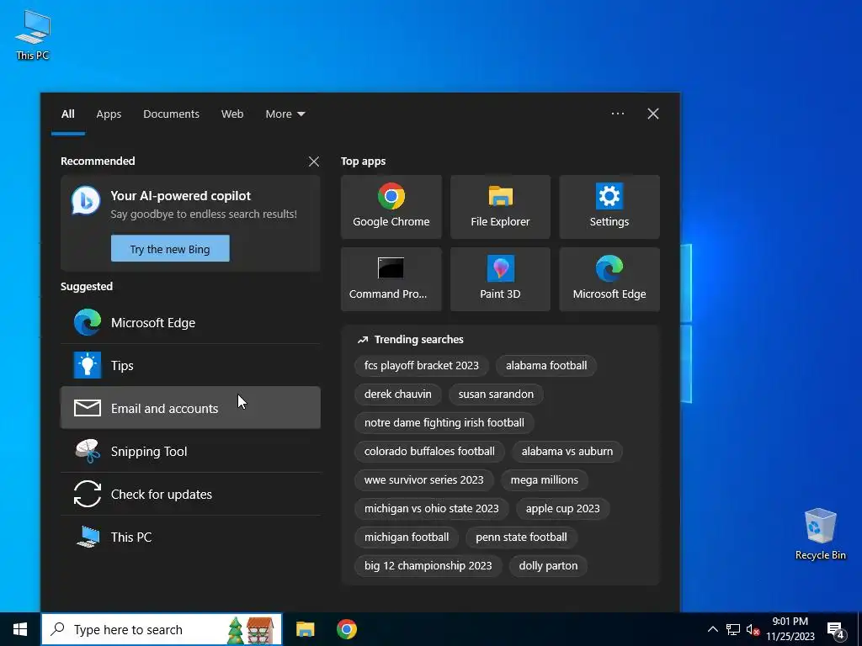Open the search options ellipsis menu
The width and height of the screenshot is (862, 646).
(x=617, y=114)
